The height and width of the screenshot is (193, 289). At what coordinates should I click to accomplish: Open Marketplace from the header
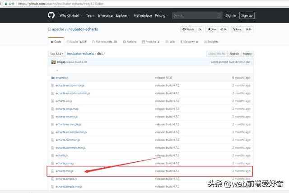point(143,15)
